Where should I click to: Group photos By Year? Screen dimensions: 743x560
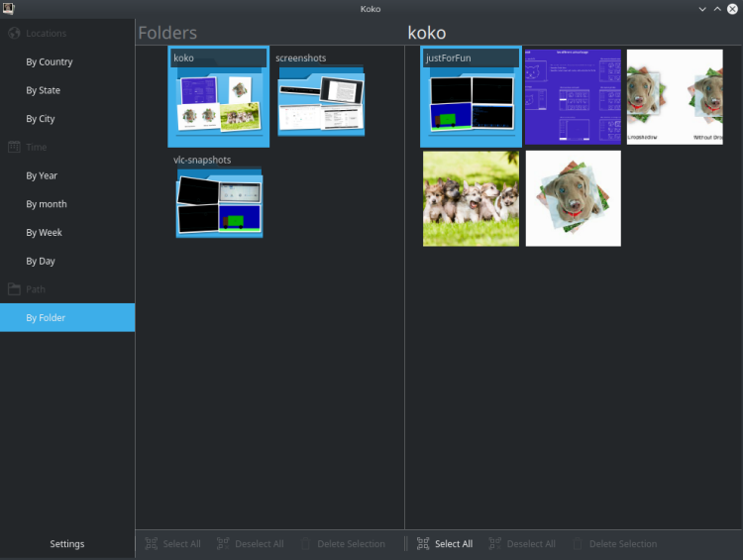[x=42, y=175]
